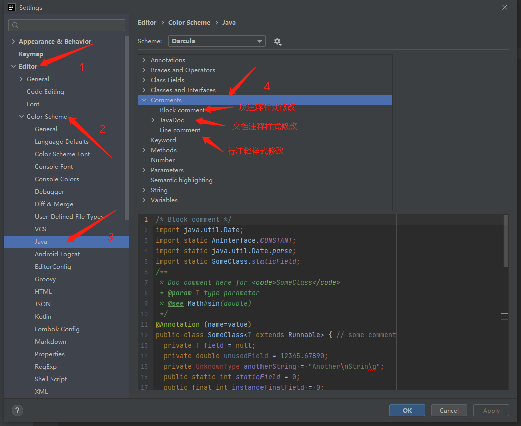
Task: Click the @param tag in preview code
Action: point(180,293)
